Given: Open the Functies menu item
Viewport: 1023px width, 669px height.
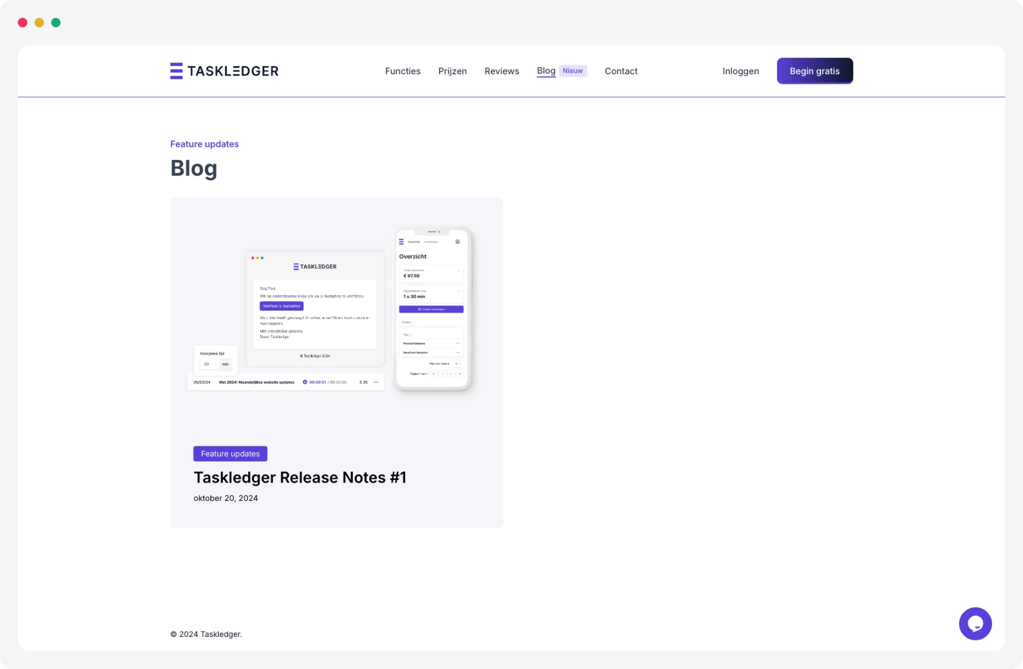Looking at the screenshot, I should [403, 71].
